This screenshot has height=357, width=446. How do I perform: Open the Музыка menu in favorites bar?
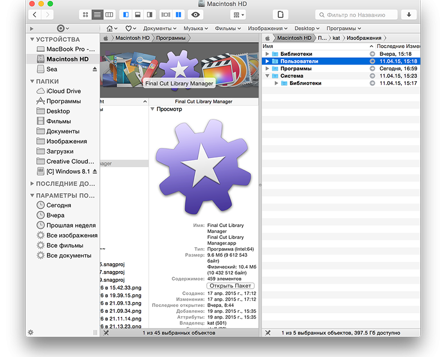coord(196,29)
